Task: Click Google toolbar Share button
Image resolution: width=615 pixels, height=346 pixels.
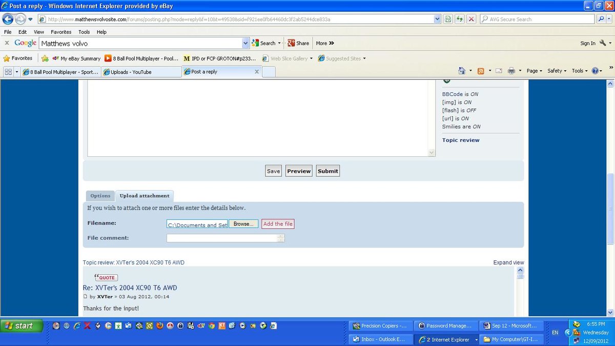Action: (x=298, y=43)
